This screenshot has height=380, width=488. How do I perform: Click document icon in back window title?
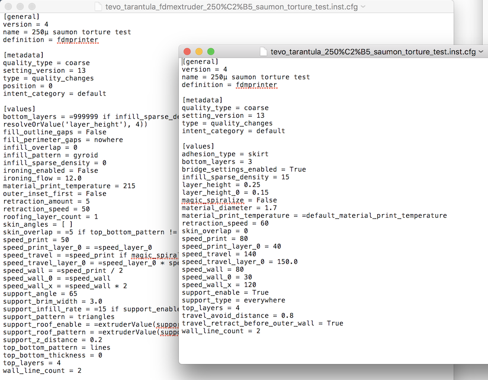[x=98, y=7]
